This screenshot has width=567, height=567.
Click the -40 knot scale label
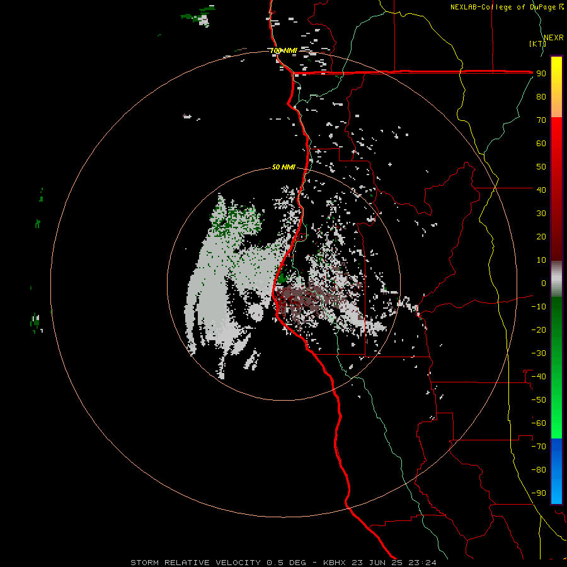click(x=539, y=377)
